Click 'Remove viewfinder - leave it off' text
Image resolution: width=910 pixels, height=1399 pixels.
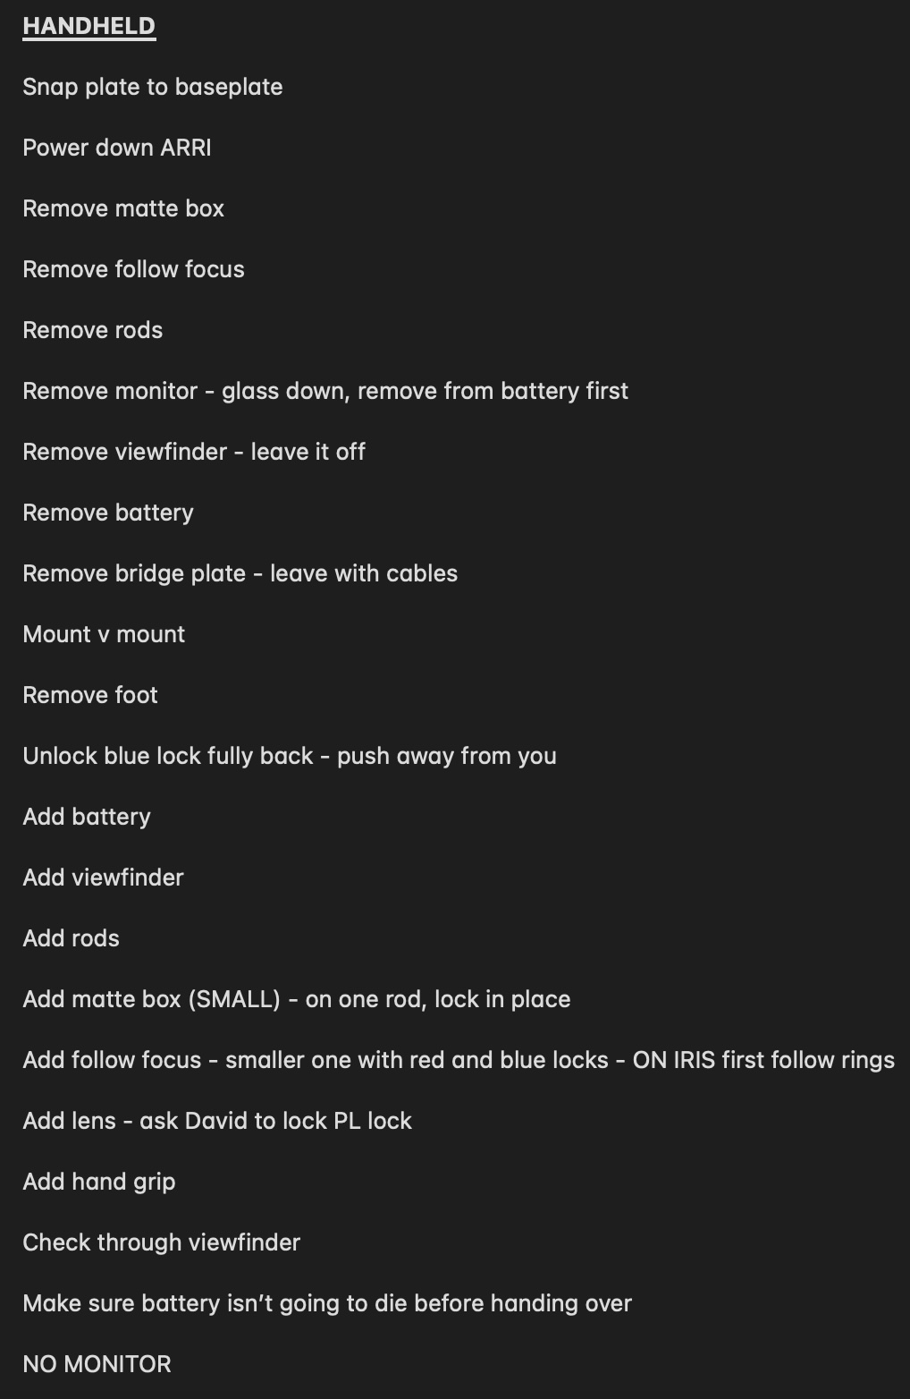194,452
